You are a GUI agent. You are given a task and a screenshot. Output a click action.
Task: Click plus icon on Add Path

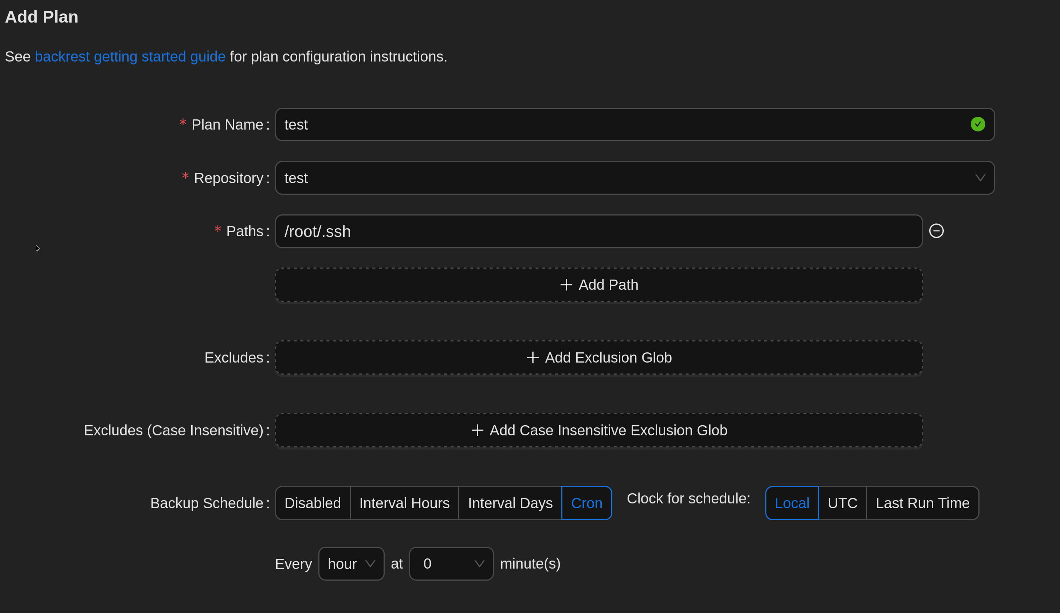pyautogui.click(x=566, y=285)
